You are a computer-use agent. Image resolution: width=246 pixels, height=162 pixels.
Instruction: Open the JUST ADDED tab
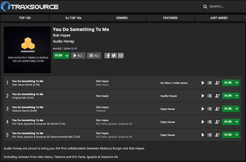(x=219, y=18)
